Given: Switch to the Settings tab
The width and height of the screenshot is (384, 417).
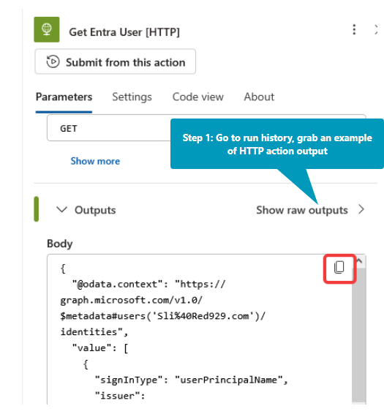Looking at the screenshot, I should pos(132,97).
